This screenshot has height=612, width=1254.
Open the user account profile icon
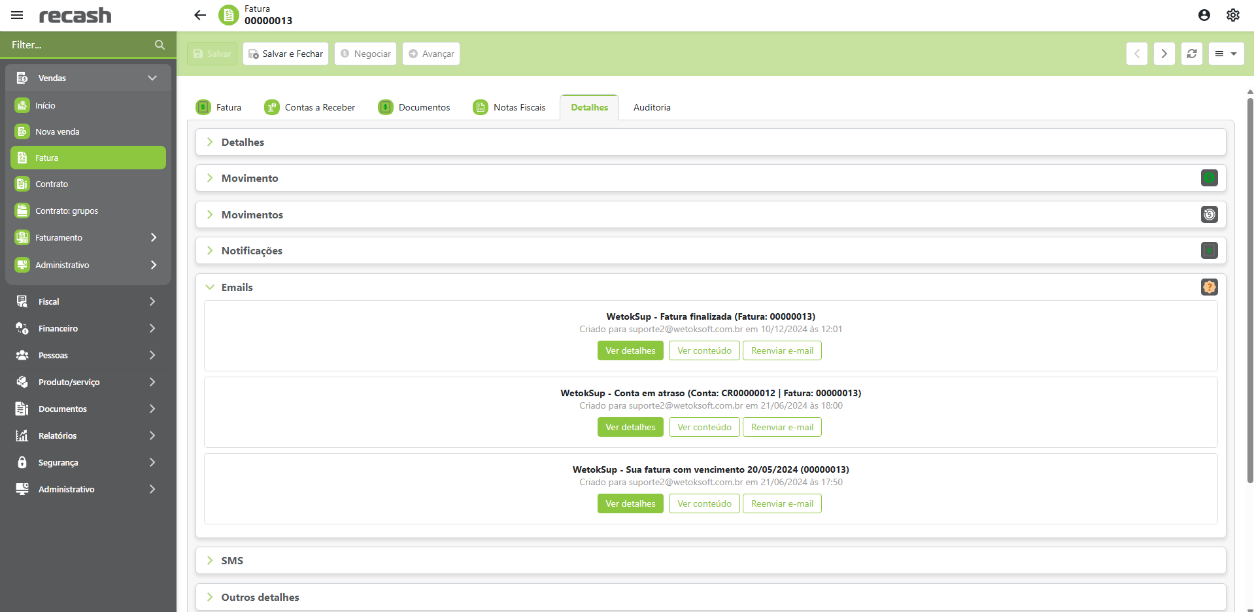coord(1204,15)
